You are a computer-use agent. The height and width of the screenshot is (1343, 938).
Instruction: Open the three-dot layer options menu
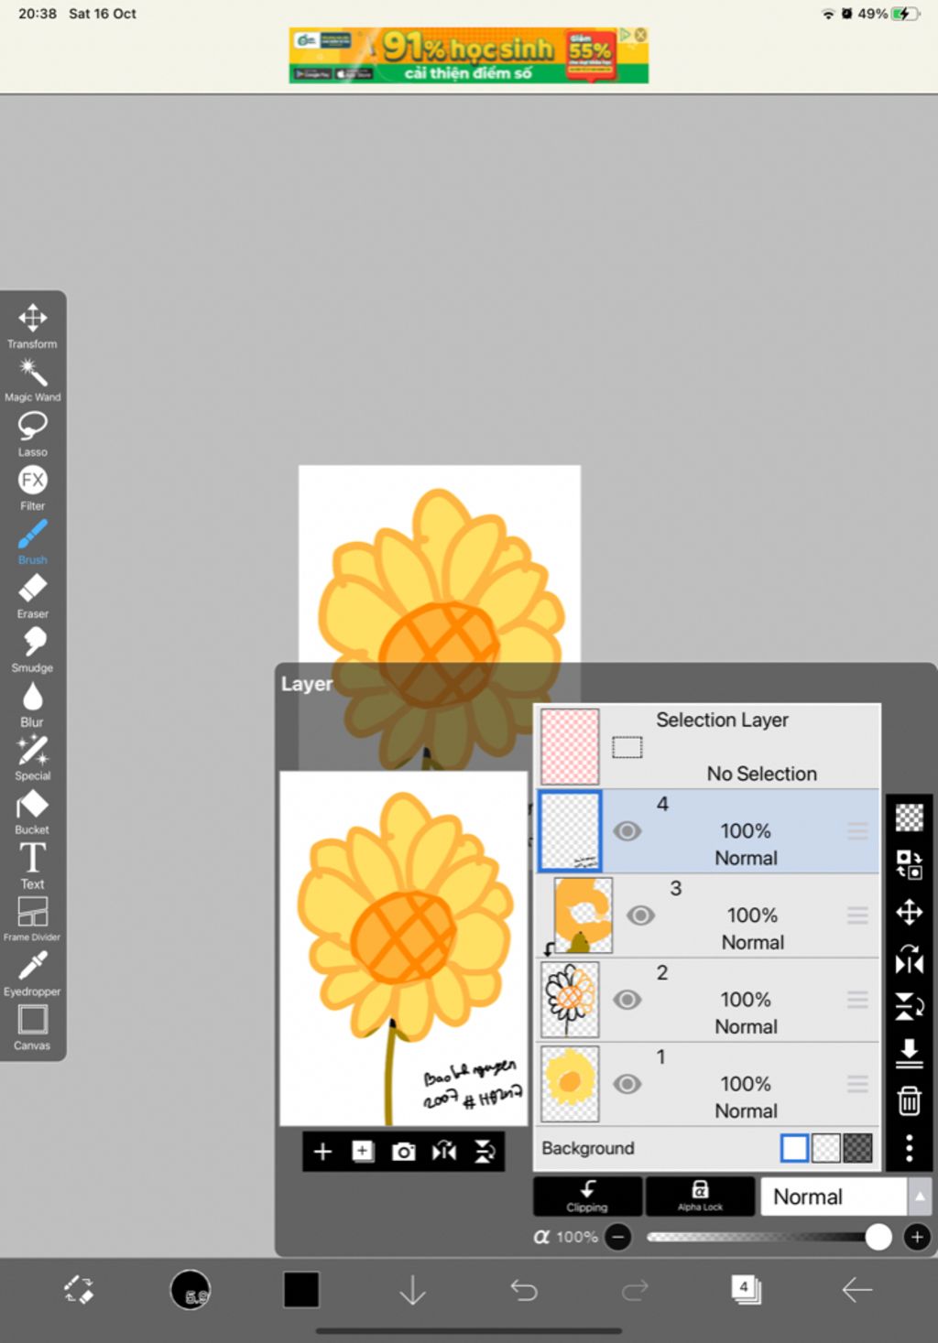coord(909,1148)
